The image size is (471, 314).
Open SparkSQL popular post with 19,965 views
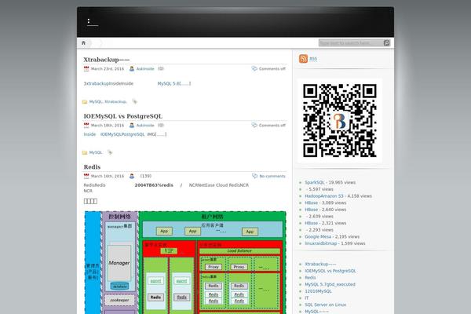point(315,182)
